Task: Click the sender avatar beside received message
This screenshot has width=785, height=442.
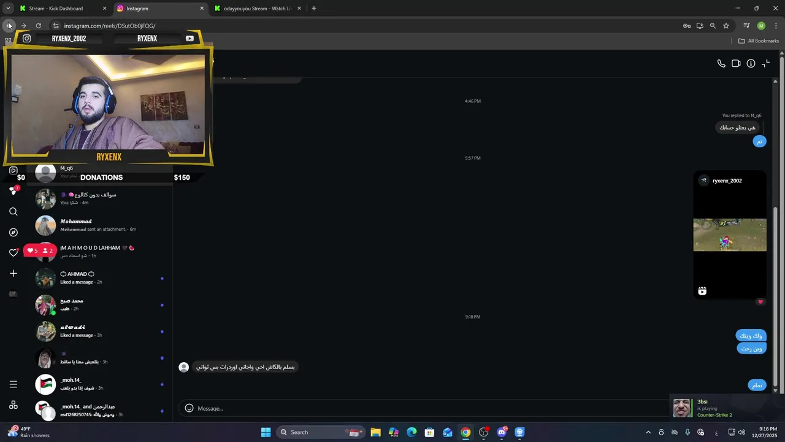Action: click(183, 367)
